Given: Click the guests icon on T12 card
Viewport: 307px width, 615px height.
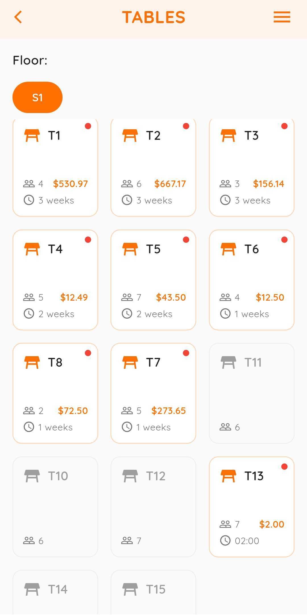Looking at the screenshot, I should click(x=127, y=540).
